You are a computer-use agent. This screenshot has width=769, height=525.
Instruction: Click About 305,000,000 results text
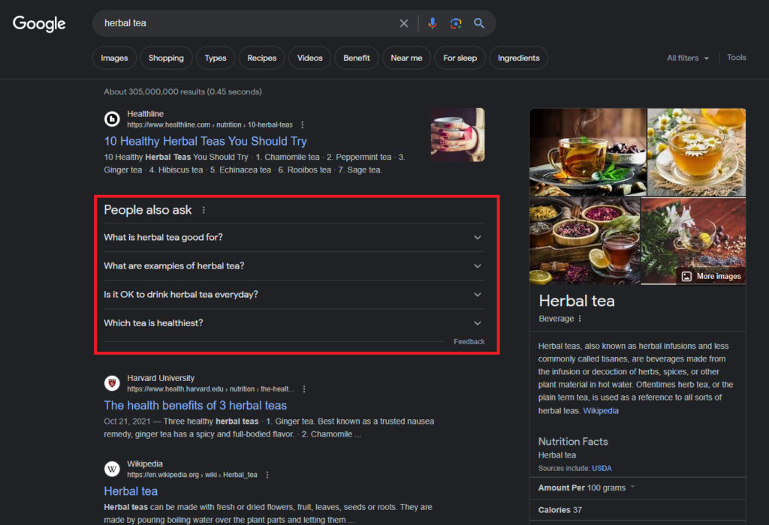click(183, 91)
